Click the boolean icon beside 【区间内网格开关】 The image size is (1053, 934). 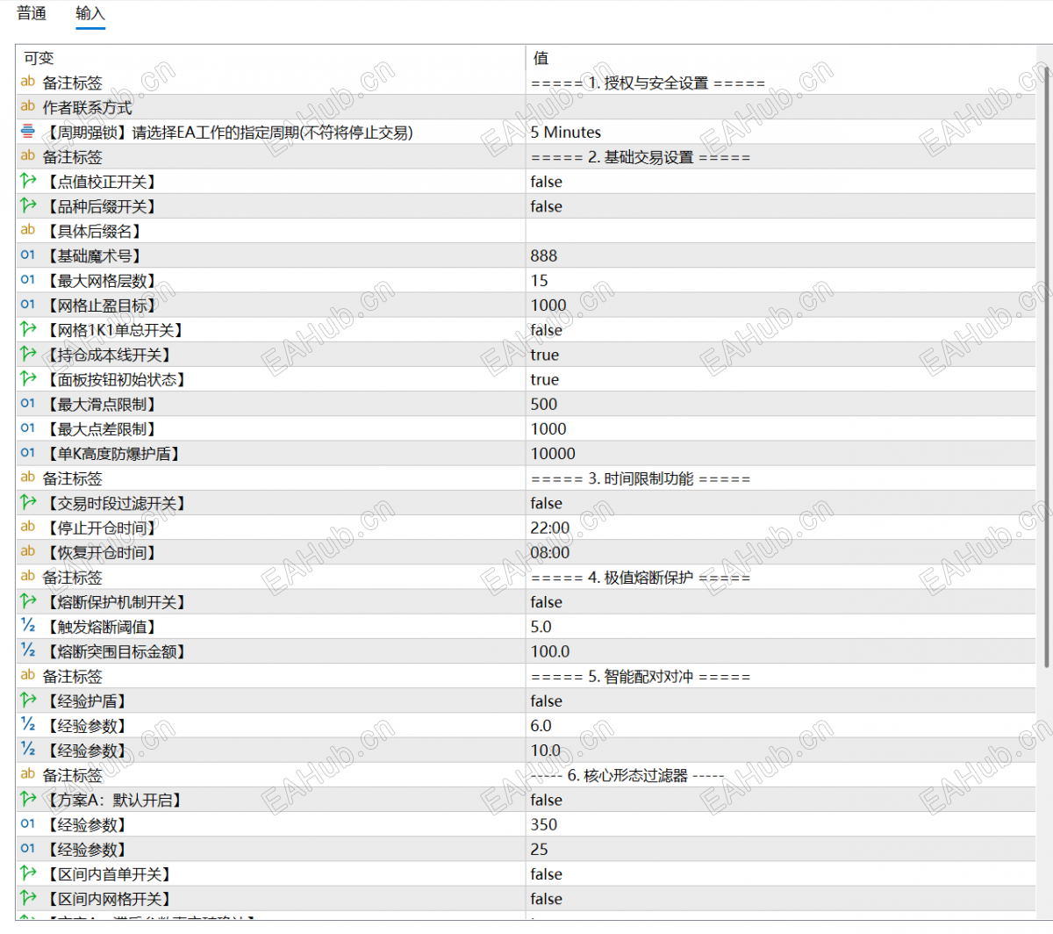pos(28,898)
